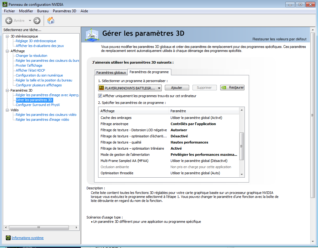Click the Home icon in toolbar

51,21
